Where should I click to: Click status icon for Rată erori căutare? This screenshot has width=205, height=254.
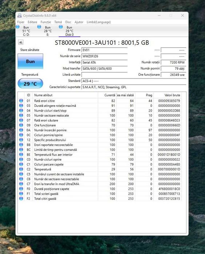21,120
